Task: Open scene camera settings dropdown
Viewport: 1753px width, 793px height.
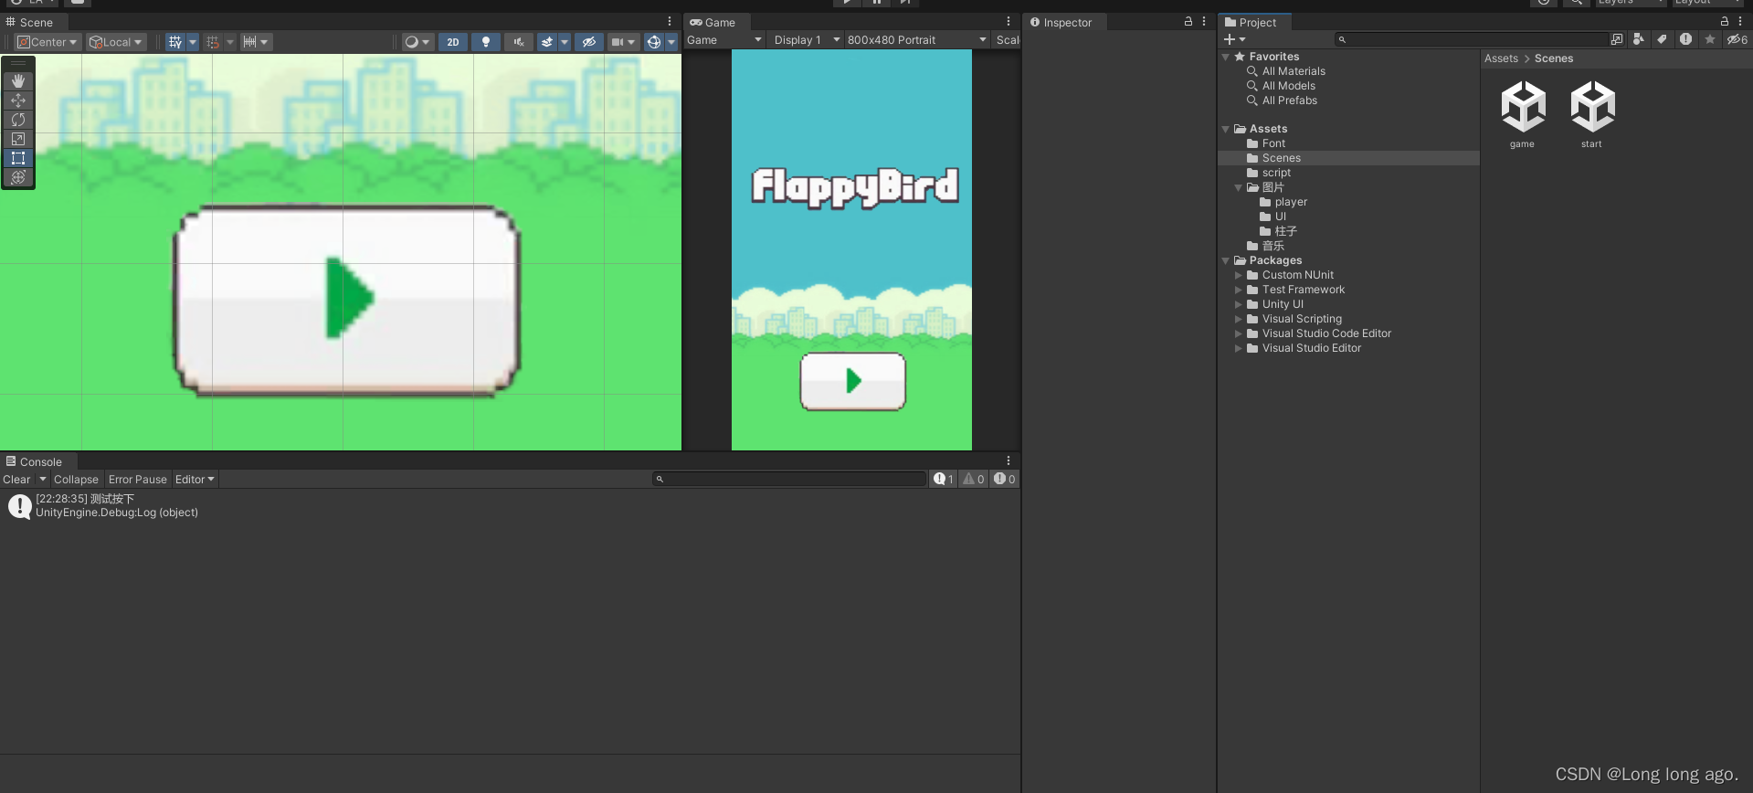Action: click(623, 42)
